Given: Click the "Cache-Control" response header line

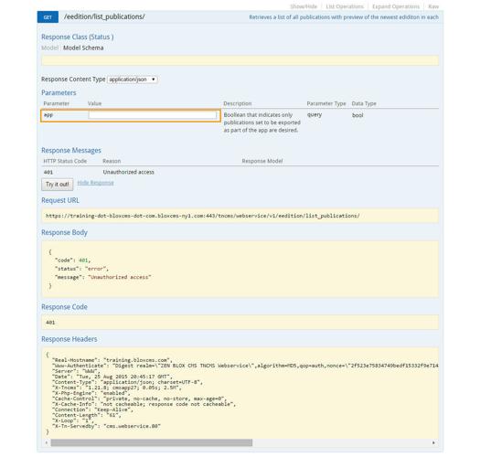Looking at the screenshot, I should tap(139, 399).
